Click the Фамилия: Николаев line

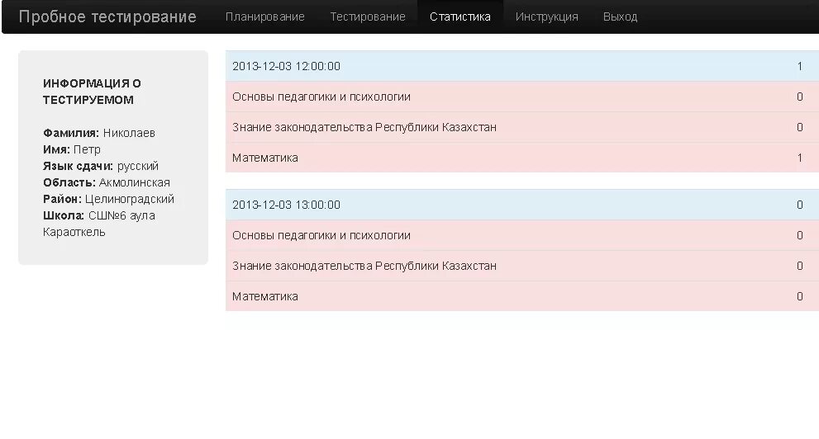(x=98, y=133)
